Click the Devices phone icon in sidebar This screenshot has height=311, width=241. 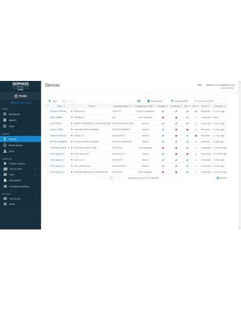pyautogui.click(x=5, y=139)
